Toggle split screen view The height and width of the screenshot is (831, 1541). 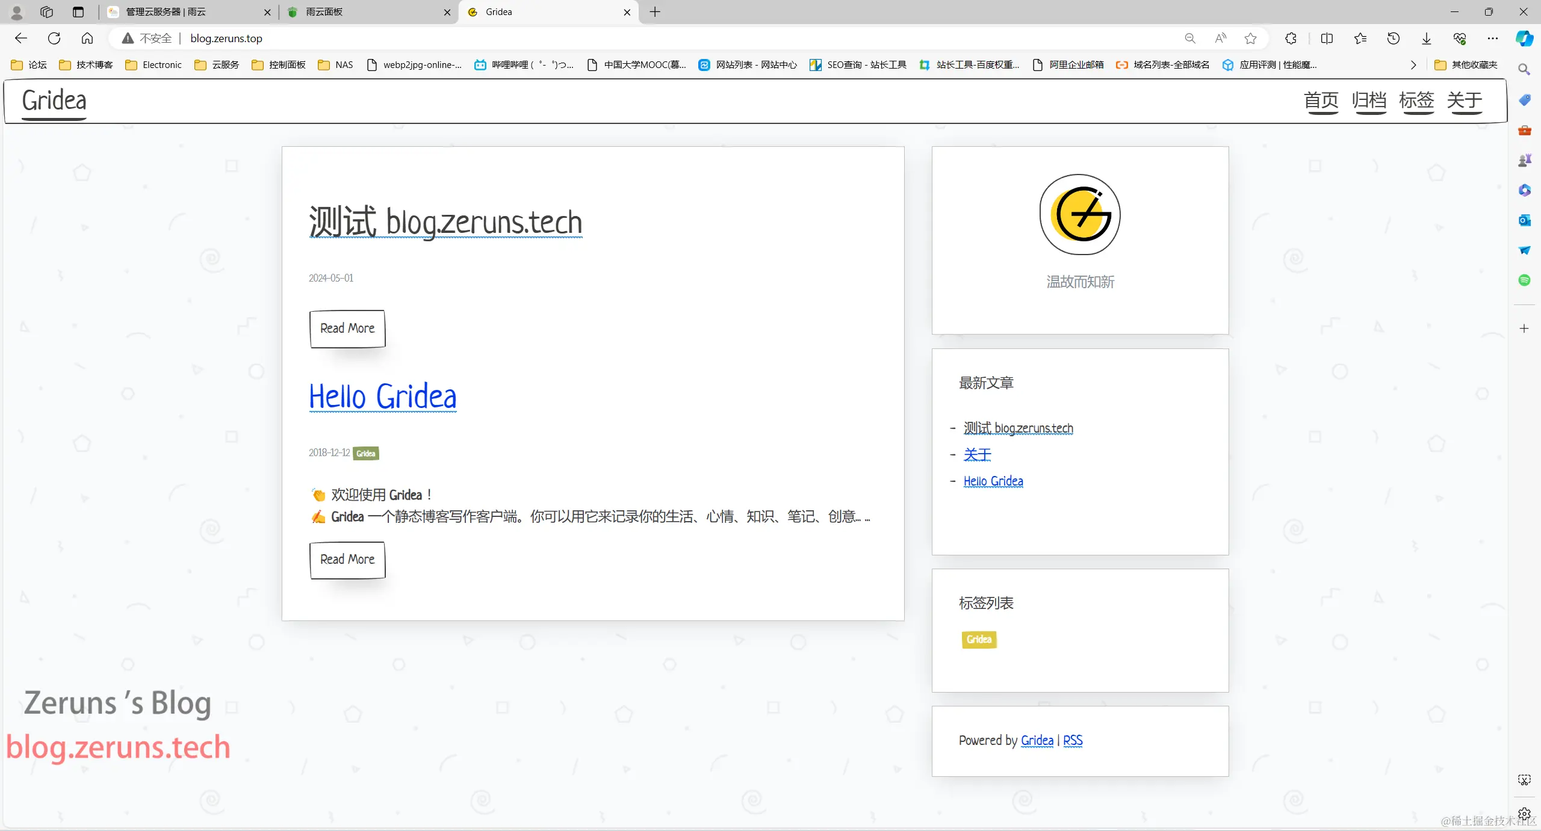(x=1327, y=39)
